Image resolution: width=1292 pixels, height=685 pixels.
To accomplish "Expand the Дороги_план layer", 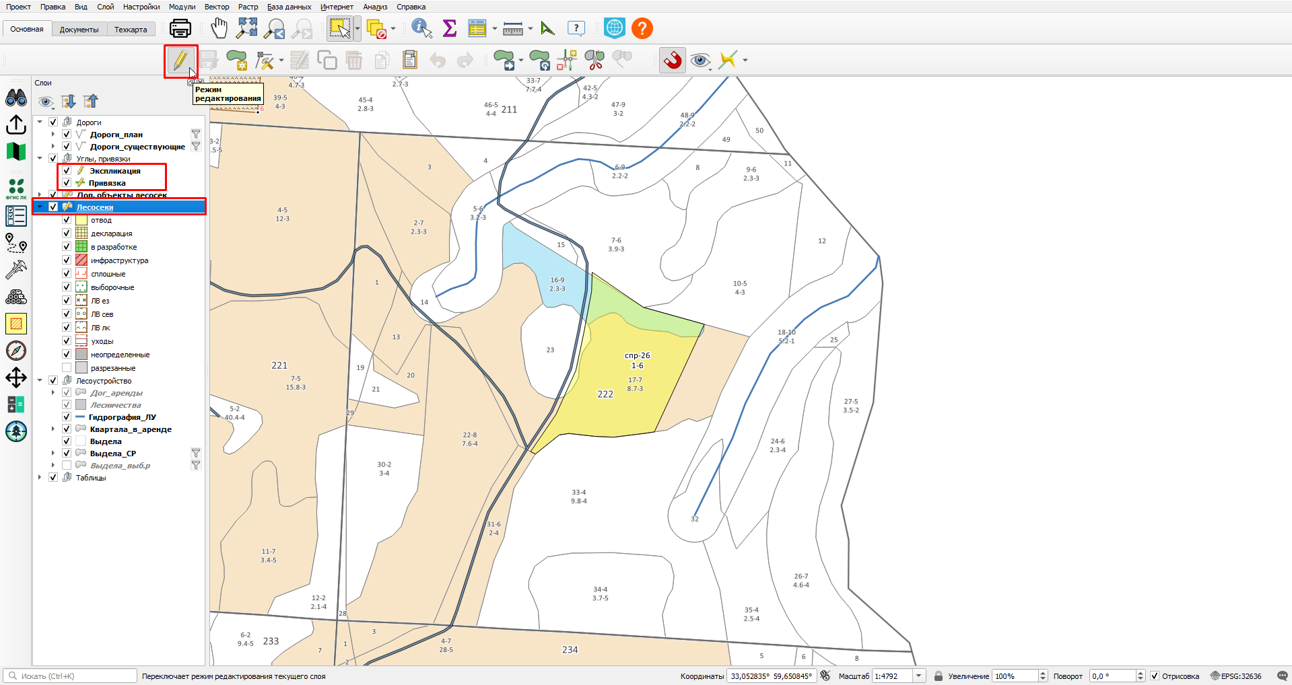I will coord(53,134).
